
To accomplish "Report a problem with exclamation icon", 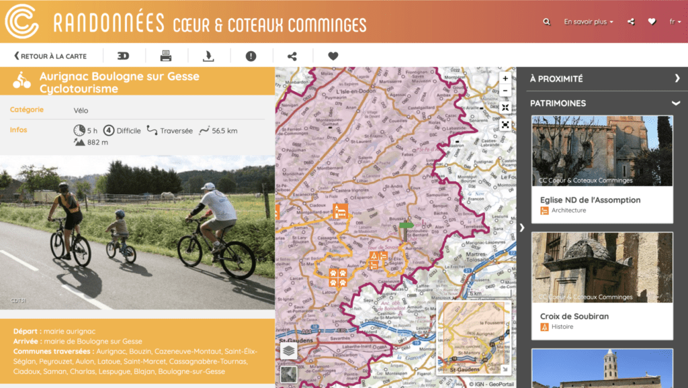I will [x=251, y=56].
